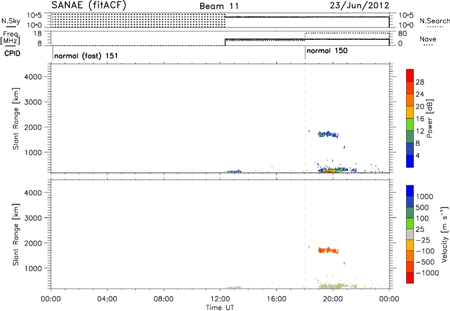Click the '28' power colorbar tick label
450x311 pixels.
pyautogui.click(x=420, y=82)
